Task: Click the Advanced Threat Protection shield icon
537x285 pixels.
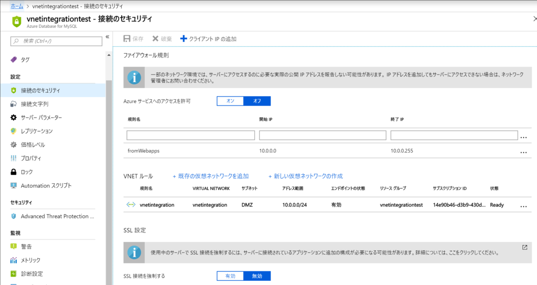Action: tap(14, 216)
